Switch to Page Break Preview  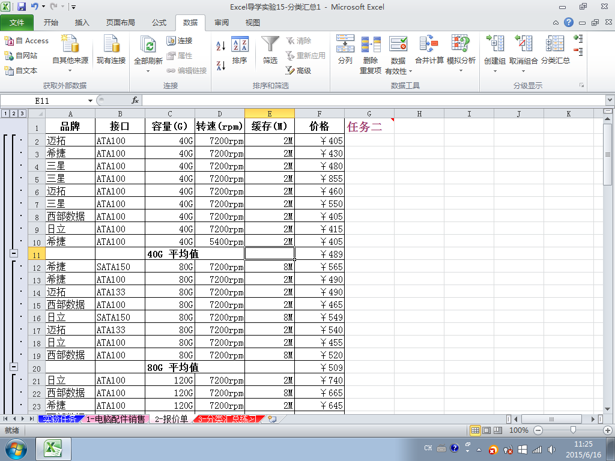pos(498,430)
